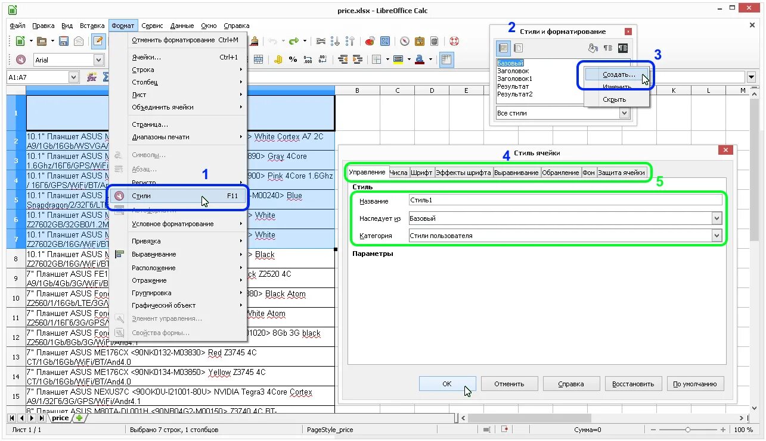Switch to the 'Обрамление' tab
The height and width of the screenshot is (441, 766).
[x=560, y=173]
